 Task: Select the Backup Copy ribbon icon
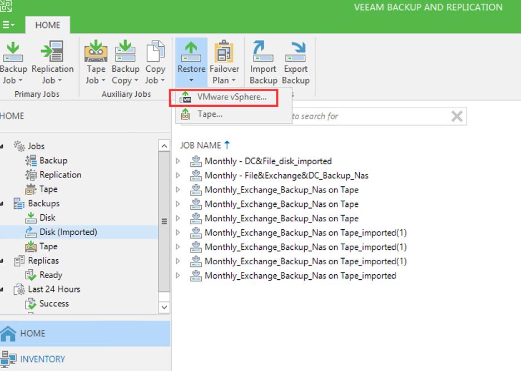click(x=125, y=54)
